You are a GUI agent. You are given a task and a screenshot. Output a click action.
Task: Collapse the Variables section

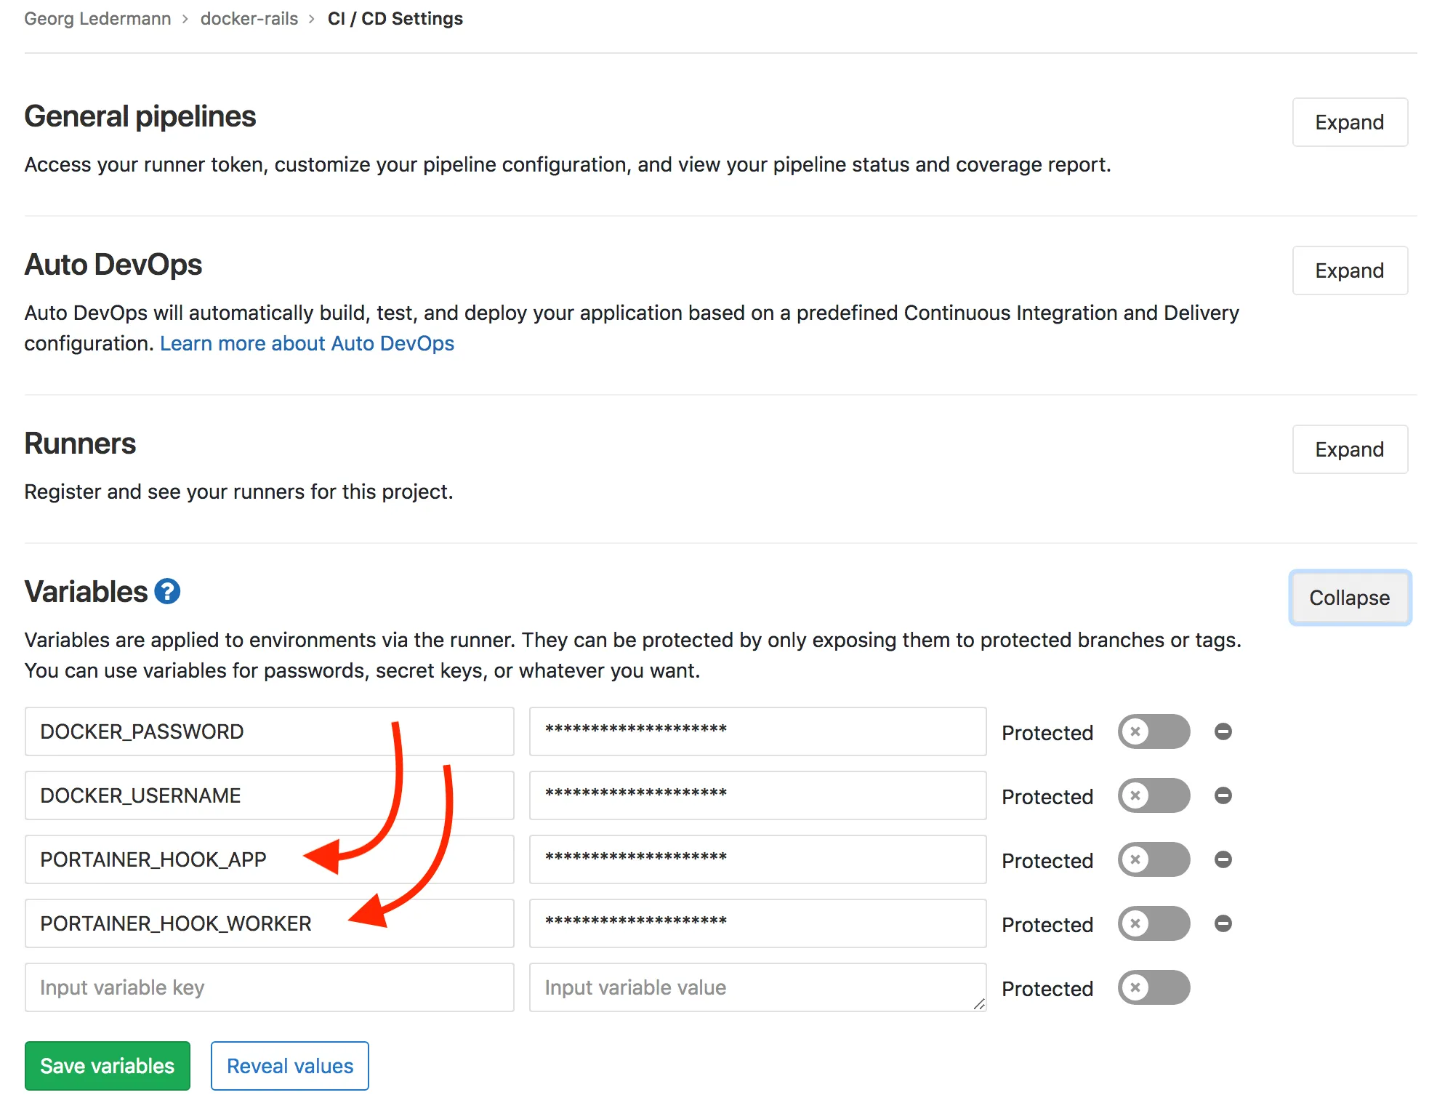coord(1349,598)
